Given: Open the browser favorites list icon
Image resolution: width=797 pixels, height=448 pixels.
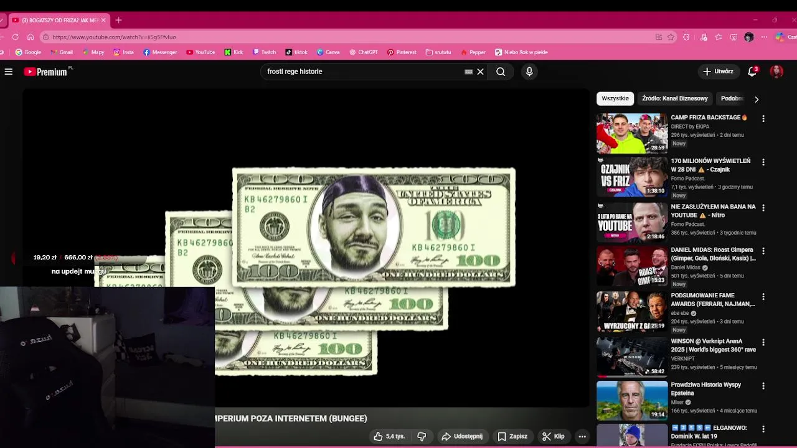Looking at the screenshot, I should coord(719,37).
